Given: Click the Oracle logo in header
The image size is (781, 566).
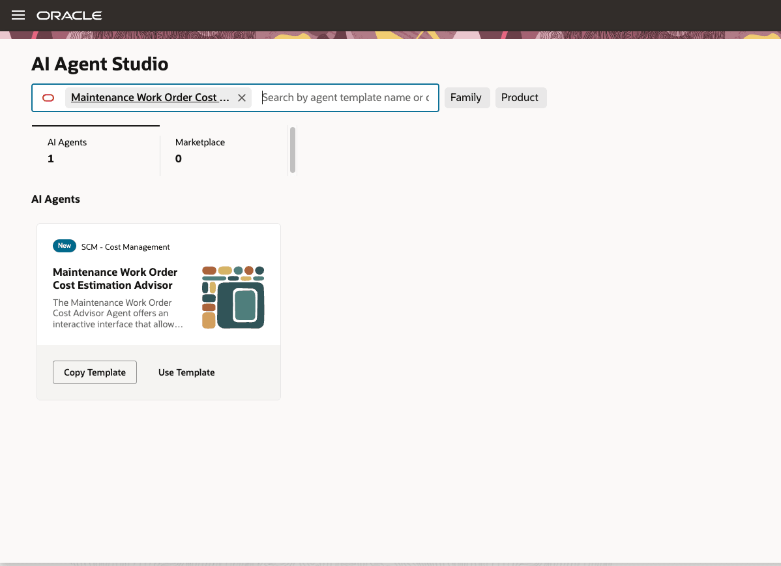Looking at the screenshot, I should pyautogui.click(x=69, y=16).
